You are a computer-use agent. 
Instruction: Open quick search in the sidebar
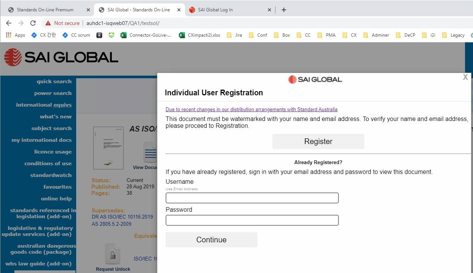pyautogui.click(x=54, y=82)
